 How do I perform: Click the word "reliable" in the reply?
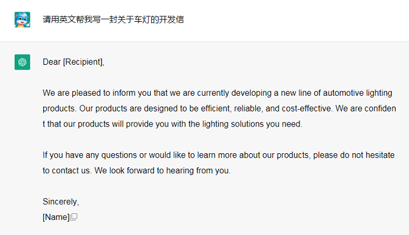click(x=247, y=108)
